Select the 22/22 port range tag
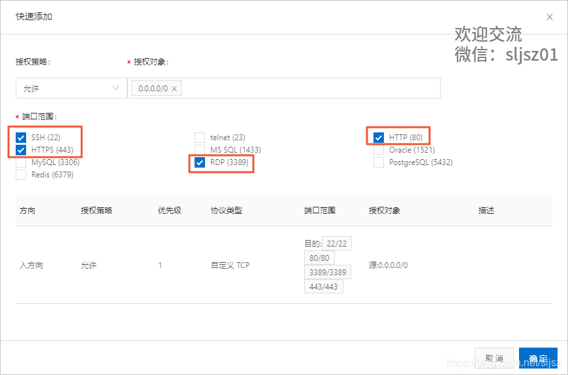This screenshot has width=568, height=375. tap(336, 244)
